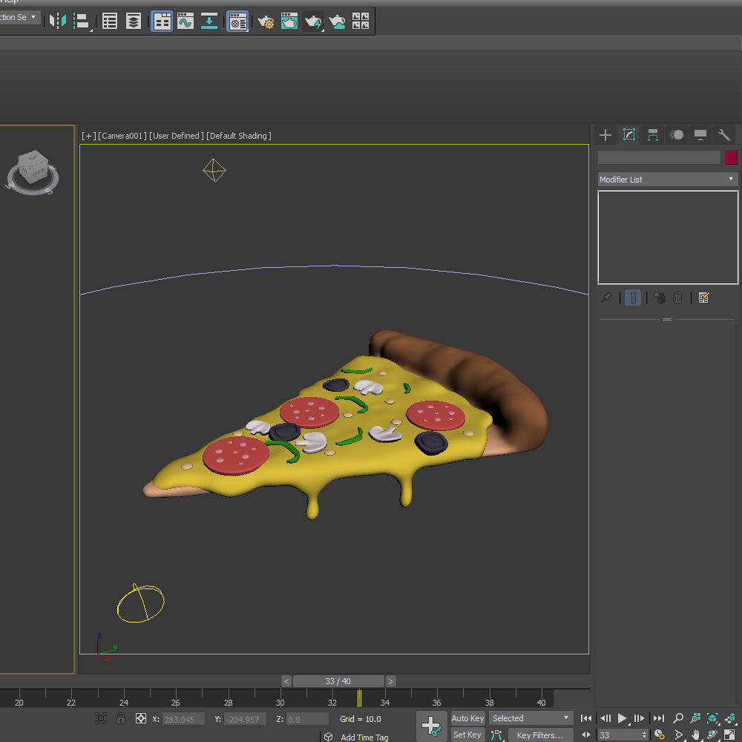Open the viewport [+] general menu
The image size is (742, 742).
[x=88, y=136]
